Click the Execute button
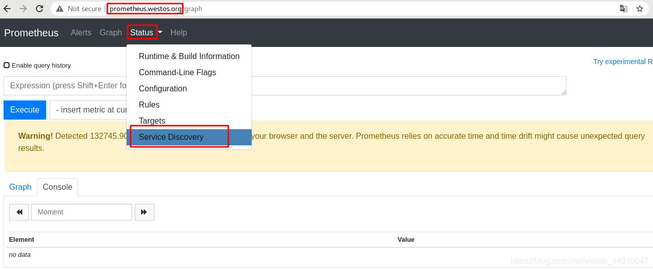The image size is (653, 270). pyautogui.click(x=25, y=110)
